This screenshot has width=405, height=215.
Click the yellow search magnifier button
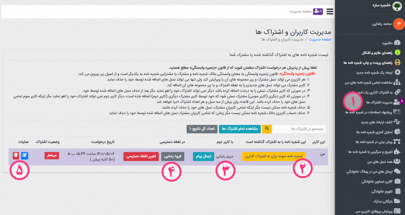267,129
